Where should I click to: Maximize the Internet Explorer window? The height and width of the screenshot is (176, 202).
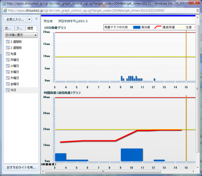coord(186,3)
